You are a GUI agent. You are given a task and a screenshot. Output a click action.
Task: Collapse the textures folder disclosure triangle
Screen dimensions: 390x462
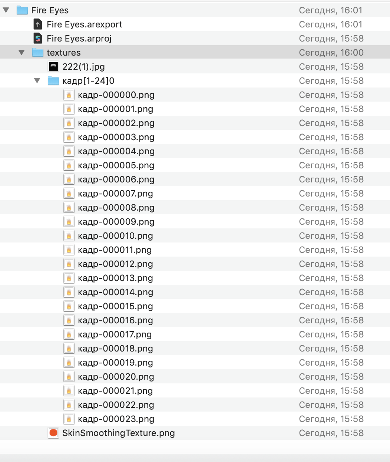pyautogui.click(x=22, y=53)
